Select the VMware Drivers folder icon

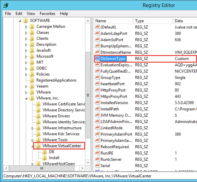click(38, 116)
